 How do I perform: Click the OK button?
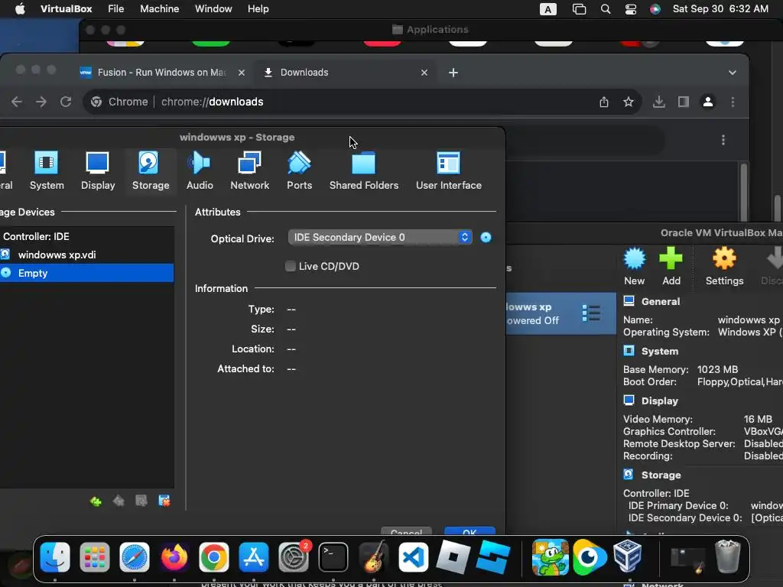469,531
